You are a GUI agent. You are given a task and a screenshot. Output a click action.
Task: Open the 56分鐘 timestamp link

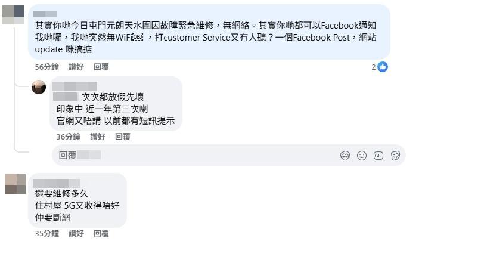(x=46, y=67)
